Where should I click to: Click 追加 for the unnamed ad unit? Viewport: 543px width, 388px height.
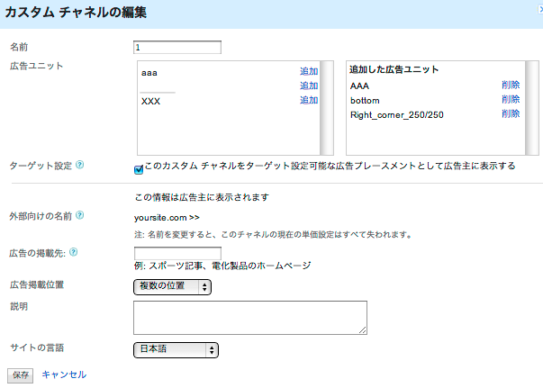pyautogui.click(x=309, y=86)
